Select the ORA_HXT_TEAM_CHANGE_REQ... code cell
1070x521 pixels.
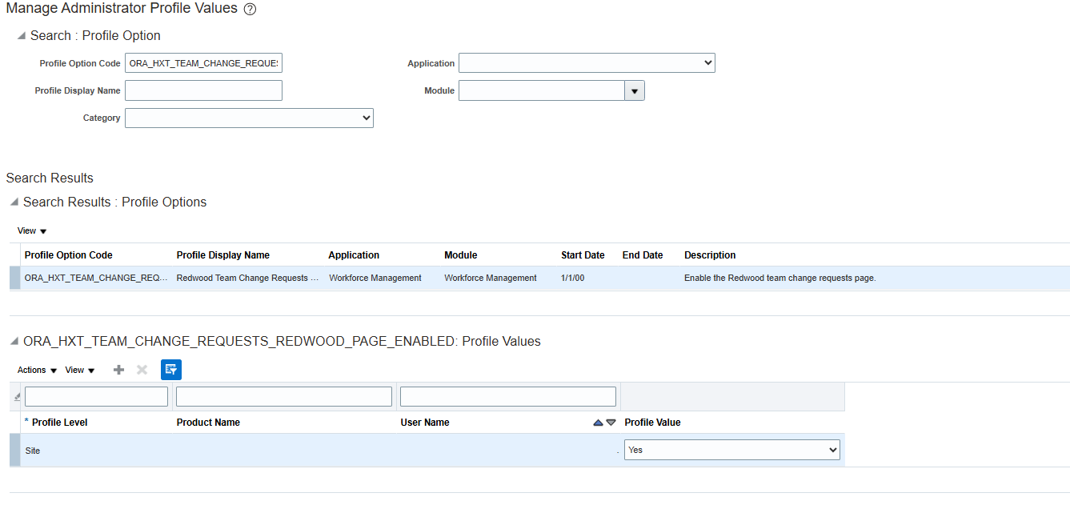[96, 278]
